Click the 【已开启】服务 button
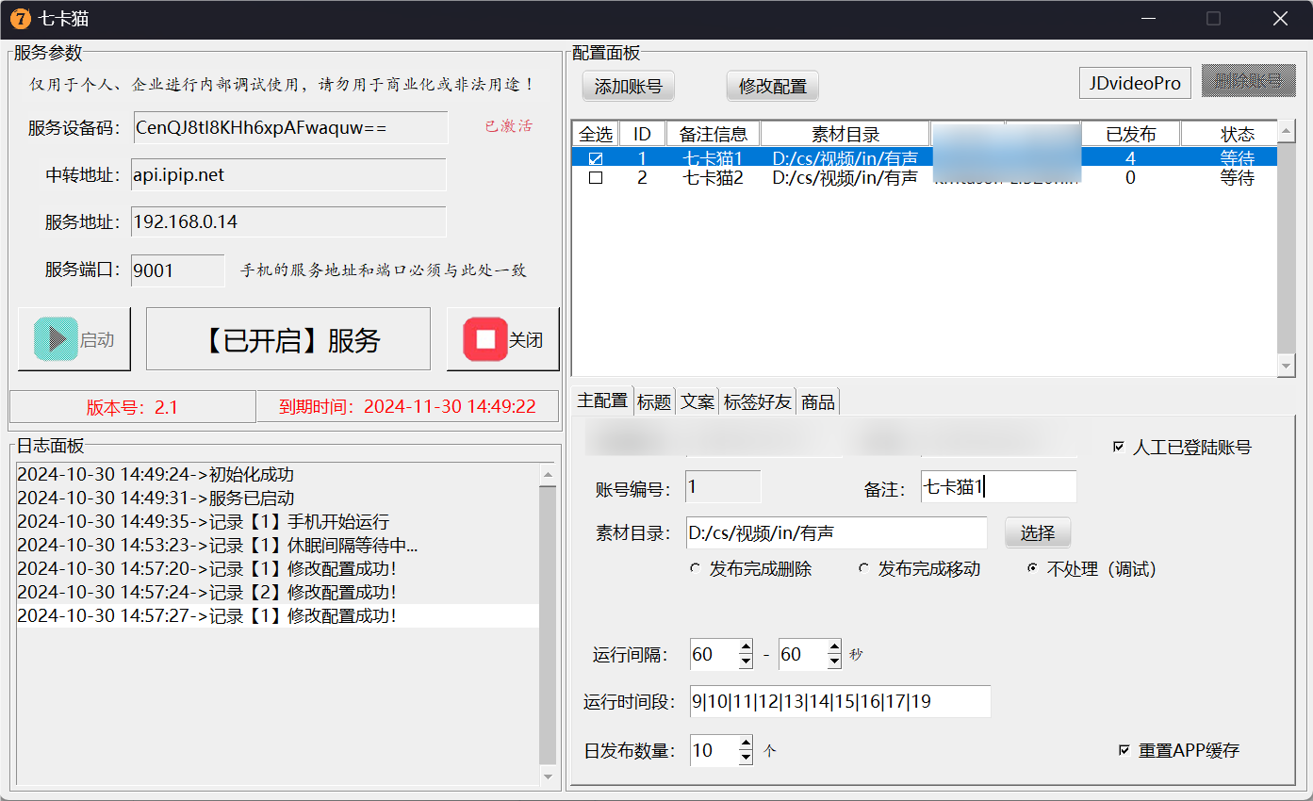This screenshot has height=801, width=1313. tap(288, 339)
